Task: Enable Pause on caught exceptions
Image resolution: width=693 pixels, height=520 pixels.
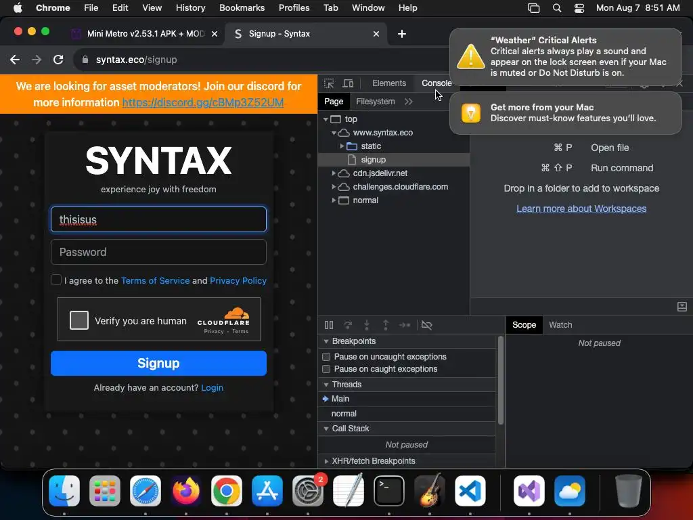Action: pyautogui.click(x=326, y=369)
